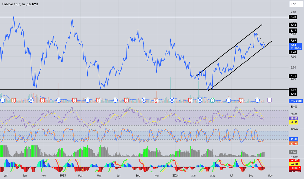304x179 pixels.
Task: Click the red 0.1894 MACD value label
Action: coord(295,160)
